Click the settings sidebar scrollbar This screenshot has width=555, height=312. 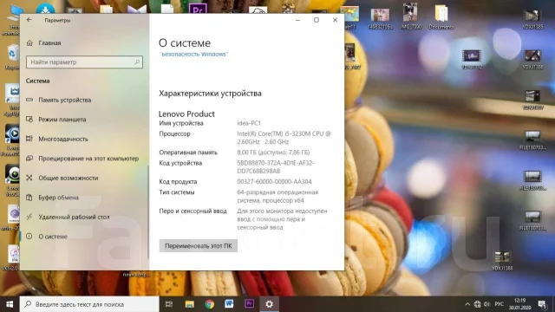(x=148, y=211)
